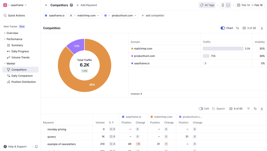Viewport: 267px width, 151px height.
Task: Collapse the Market section
Action: point(5,63)
